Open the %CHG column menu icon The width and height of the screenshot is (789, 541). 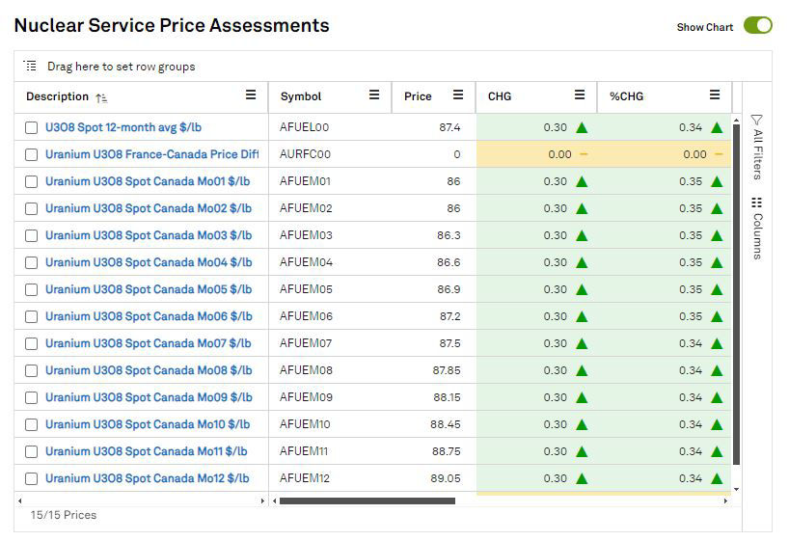[x=715, y=95]
